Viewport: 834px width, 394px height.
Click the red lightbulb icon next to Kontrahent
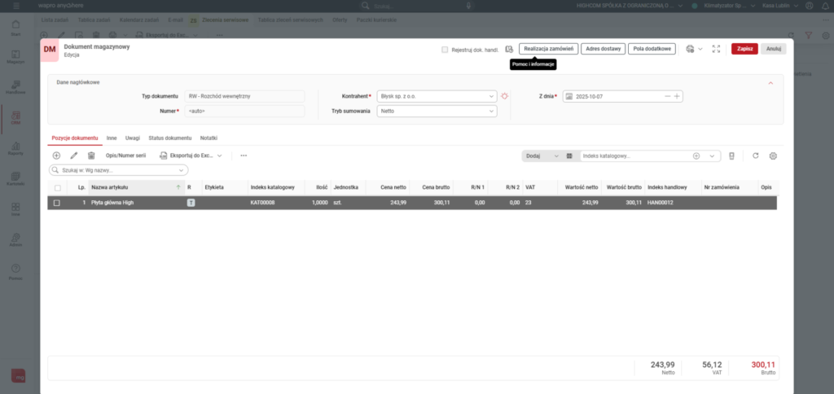505,96
